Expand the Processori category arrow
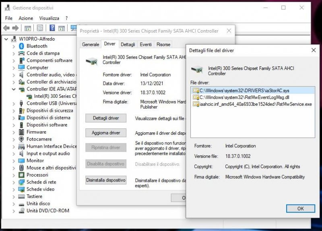 coord(14,175)
